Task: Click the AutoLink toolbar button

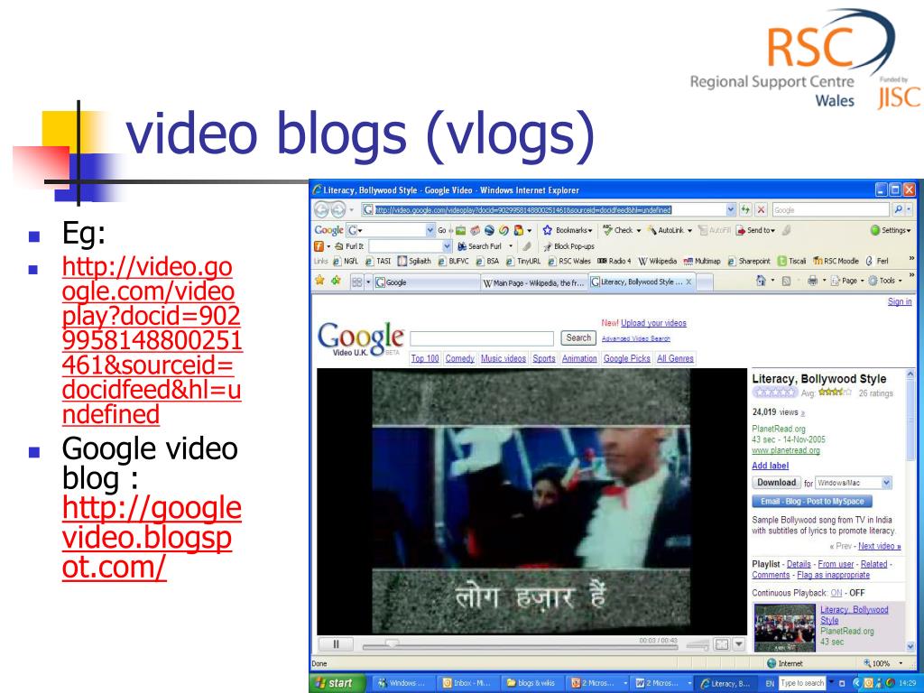Action: click(665, 230)
